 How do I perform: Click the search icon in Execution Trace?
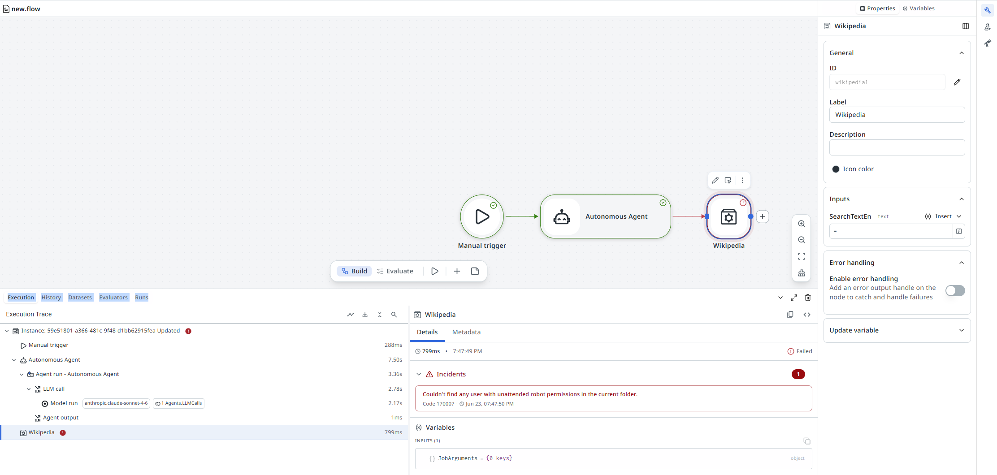coord(394,315)
